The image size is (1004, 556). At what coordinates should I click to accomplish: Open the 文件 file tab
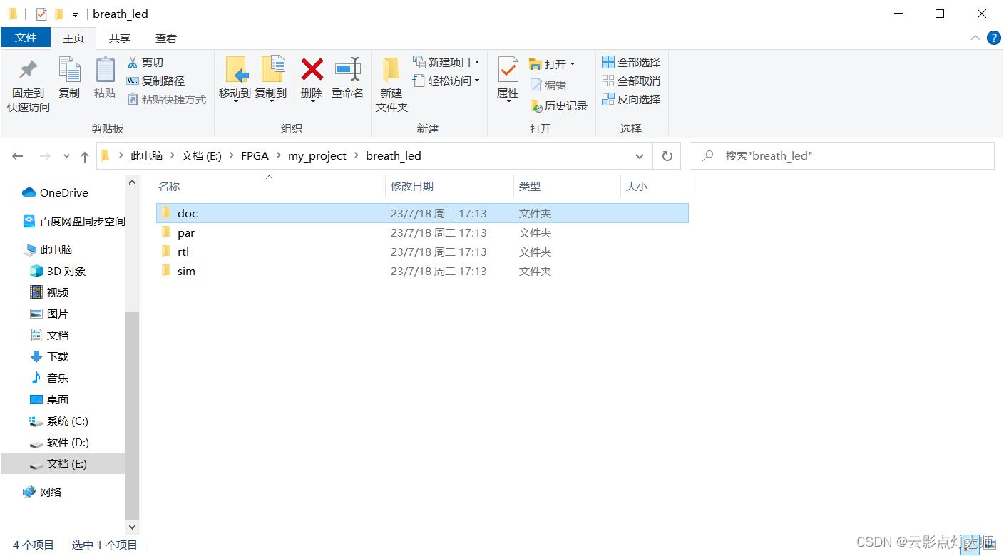coord(26,38)
